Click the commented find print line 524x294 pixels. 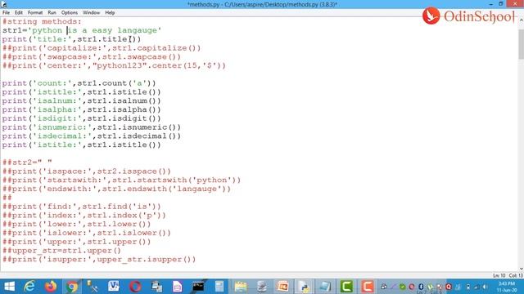(82, 207)
